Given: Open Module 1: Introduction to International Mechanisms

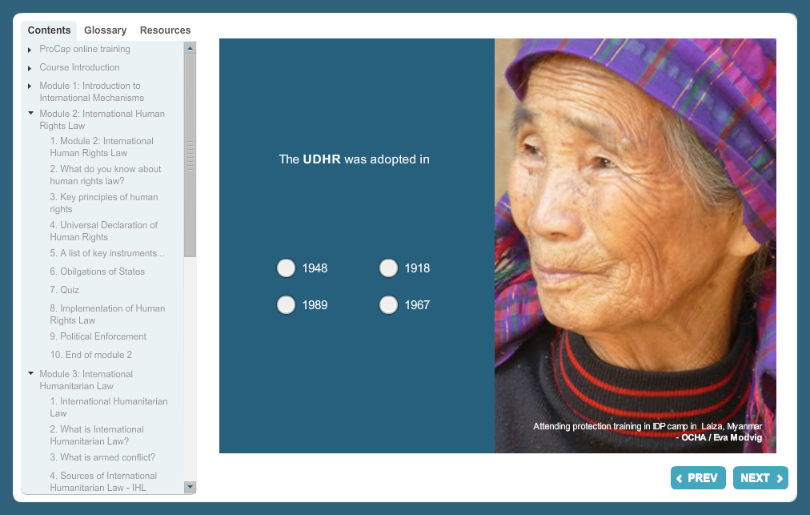Looking at the screenshot, I should click(91, 91).
